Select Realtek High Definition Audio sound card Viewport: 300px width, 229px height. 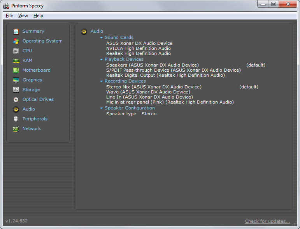point(139,53)
